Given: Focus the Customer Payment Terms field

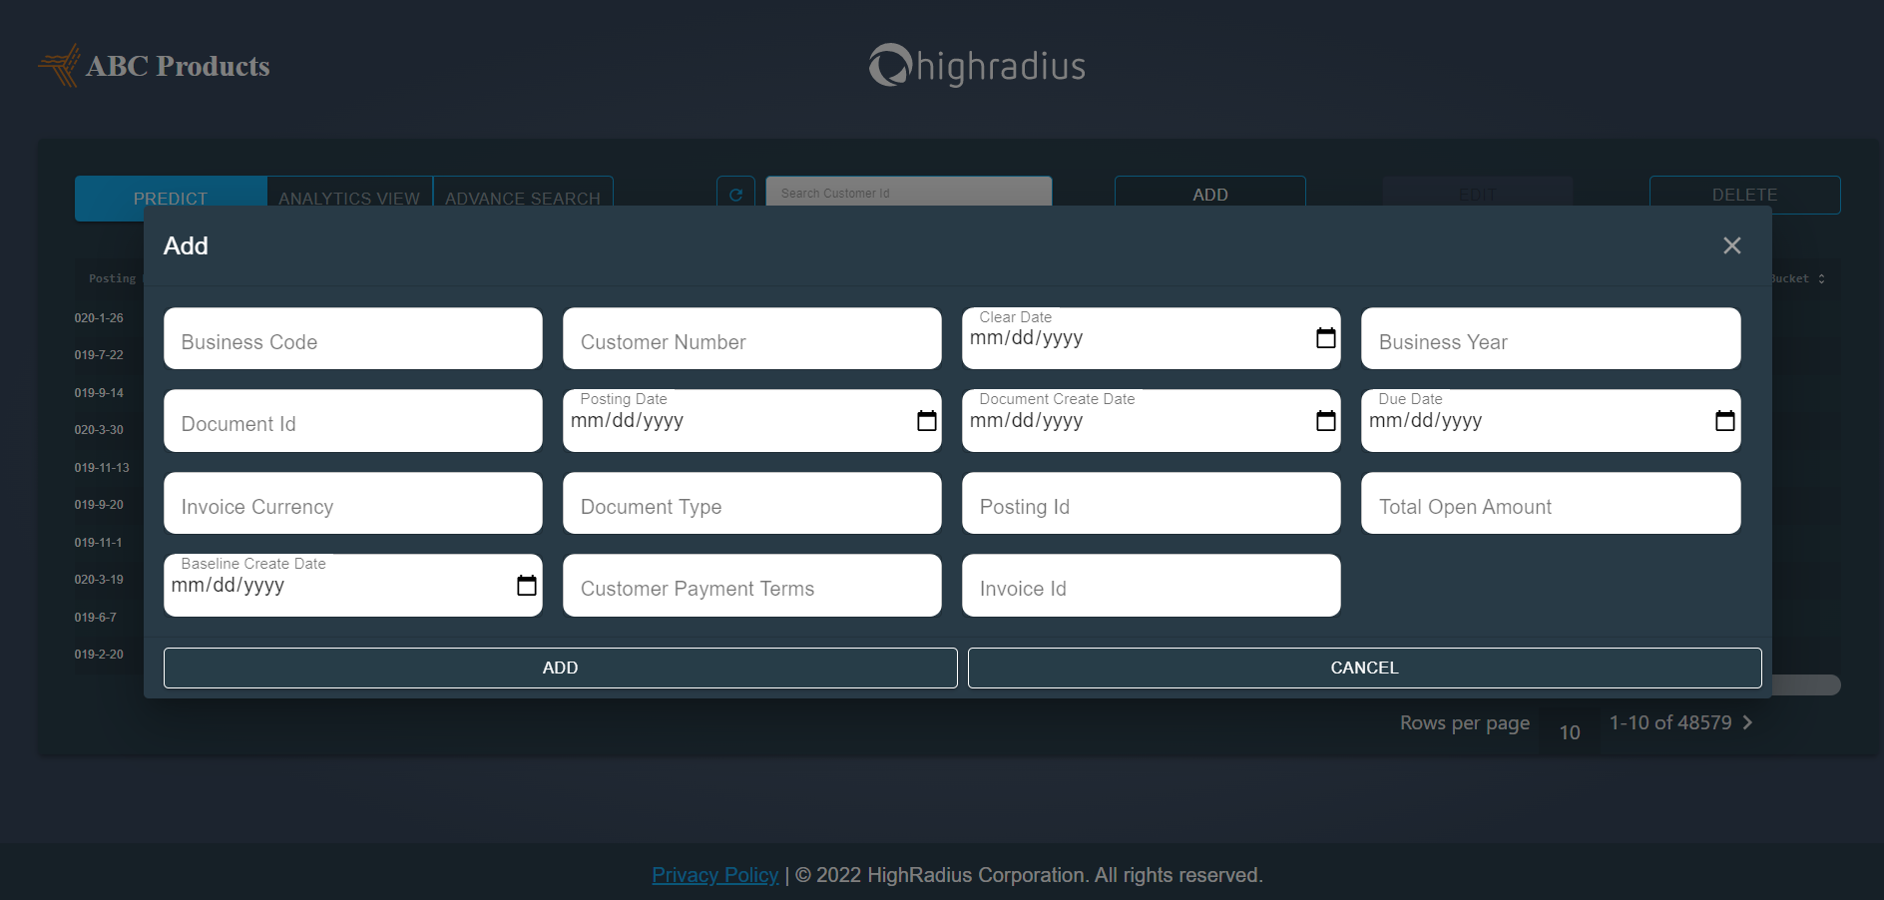Looking at the screenshot, I should pyautogui.click(x=751, y=585).
